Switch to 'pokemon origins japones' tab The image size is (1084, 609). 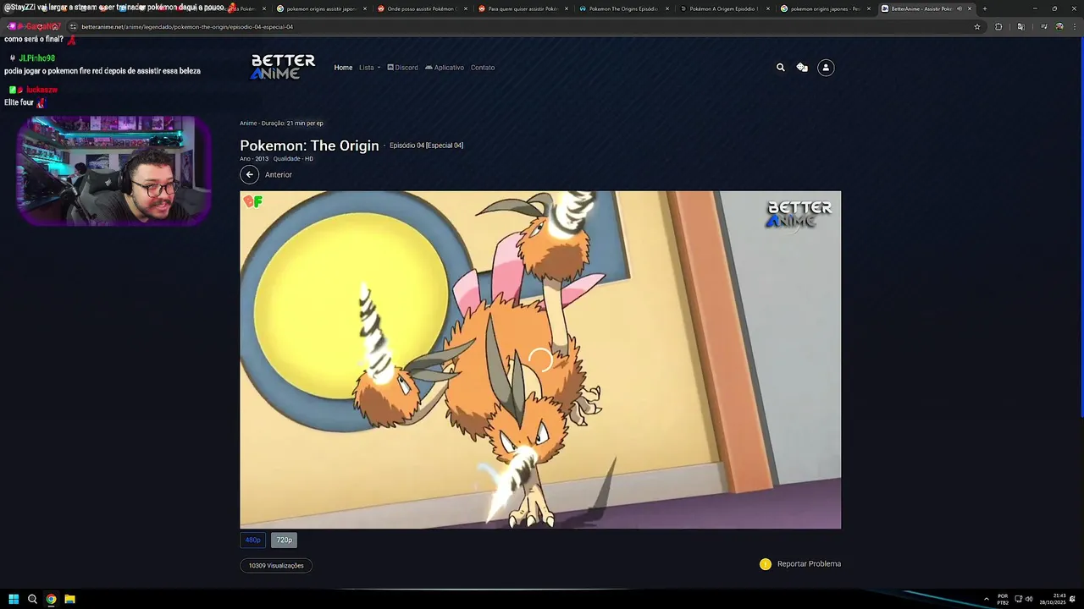(x=824, y=8)
